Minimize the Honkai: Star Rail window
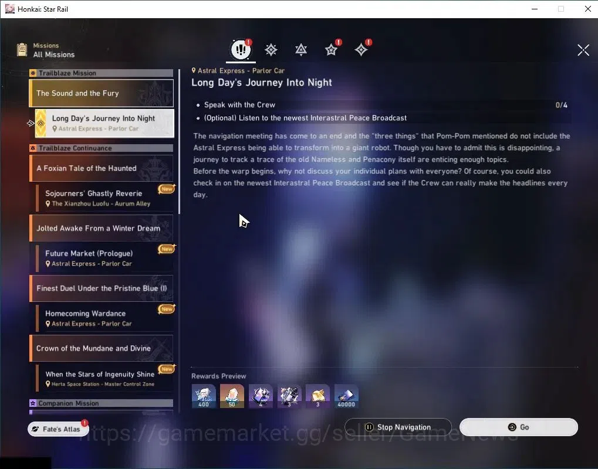 pyautogui.click(x=535, y=9)
